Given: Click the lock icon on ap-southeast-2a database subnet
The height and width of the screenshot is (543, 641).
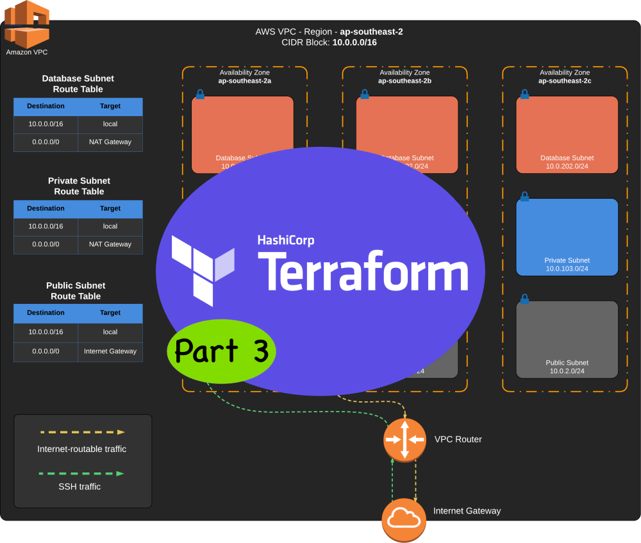Looking at the screenshot, I should click(200, 94).
